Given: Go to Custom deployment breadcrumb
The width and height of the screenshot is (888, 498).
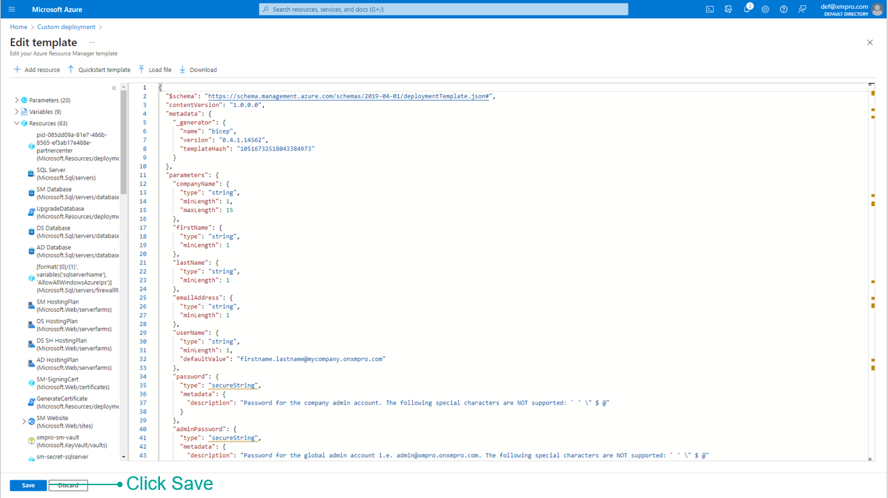Looking at the screenshot, I should (x=66, y=27).
